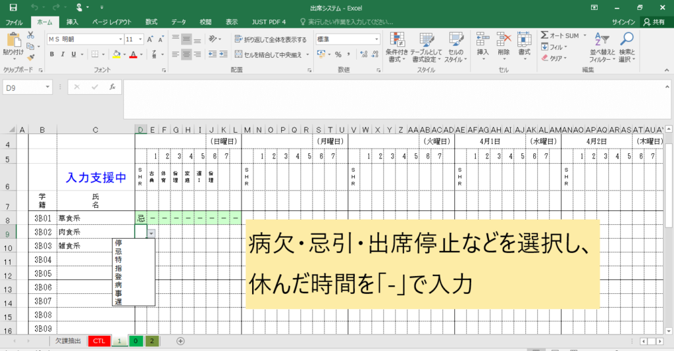Toggle wrap text 折り返して全体を表示する
This screenshot has height=351, width=674.
pyautogui.click(x=271, y=39)
